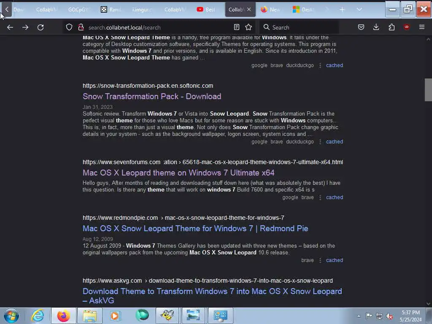Open the Firefox hamburger application menu
Image resolution: width=432 pixels, height=324 pixels.
point(421,27)
